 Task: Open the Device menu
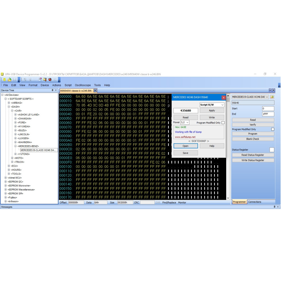[45, 85]
